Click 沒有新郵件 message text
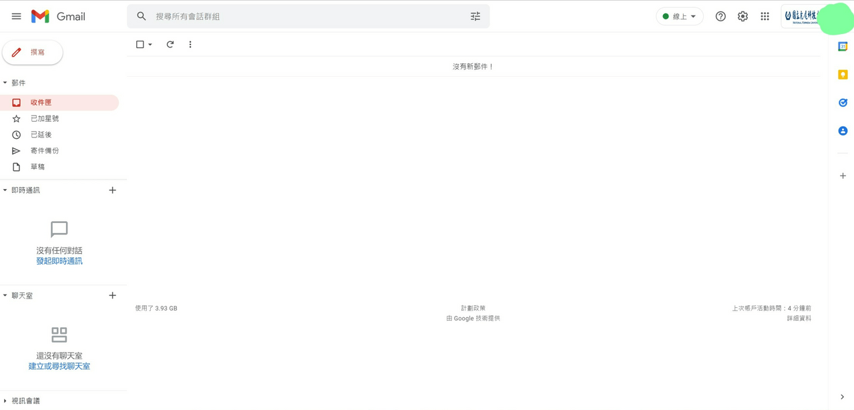854x410 pixels. pyautogui.click(x=473, y=67)
